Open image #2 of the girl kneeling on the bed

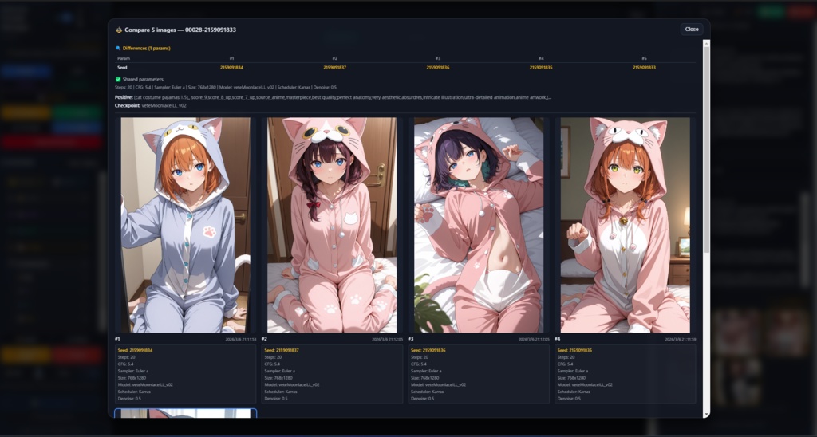[x=332, y=225]
